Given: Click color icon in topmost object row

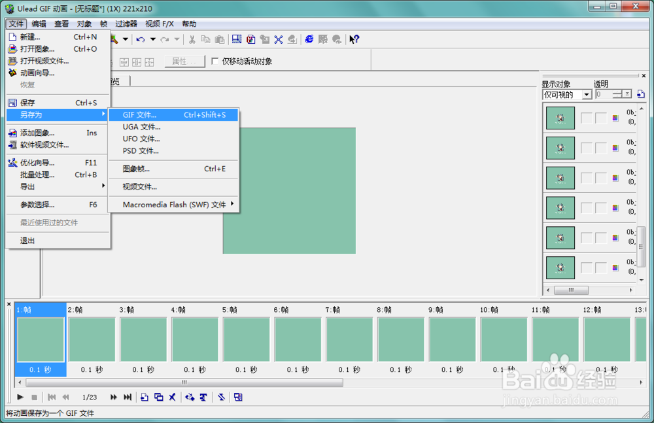Looking at the screenshot, I should coord(615,118).
